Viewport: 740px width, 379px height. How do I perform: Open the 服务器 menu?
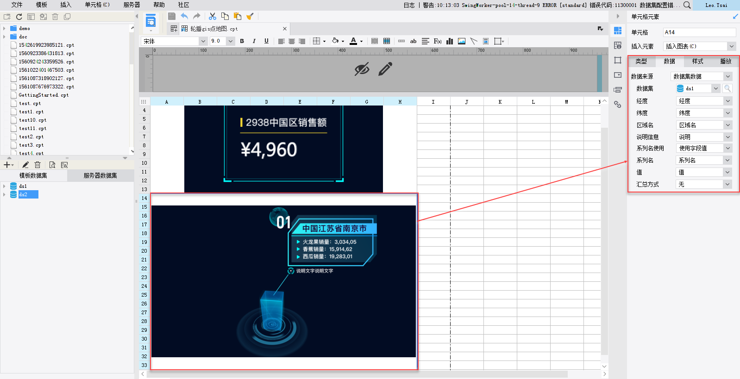pos(132,5)
